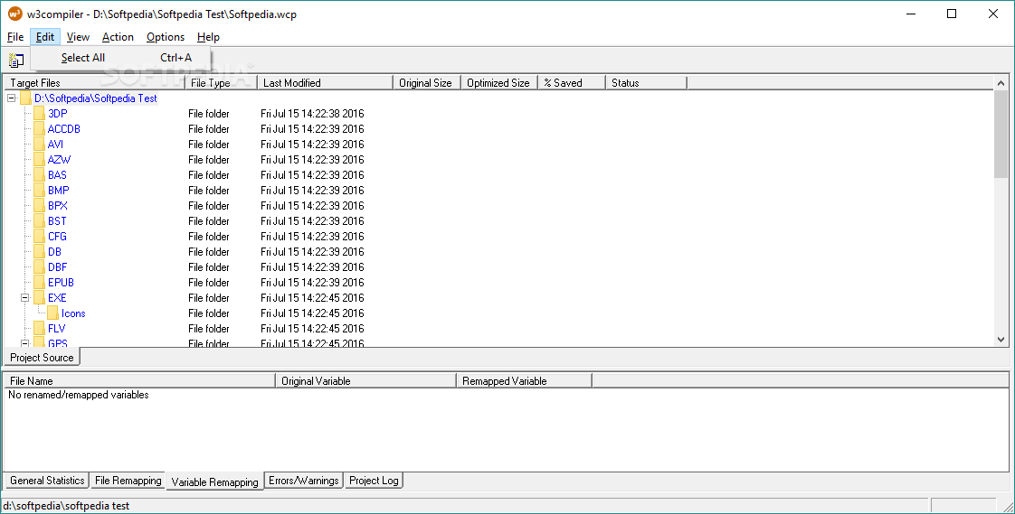
Task: Click the Icons subfolder icon
Action: coord(52,313)
